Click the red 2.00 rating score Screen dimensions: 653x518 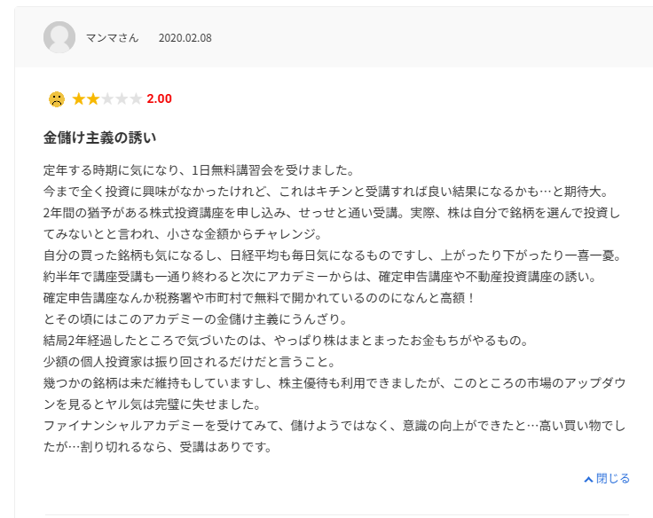pyautogui.click(x=159, y=98)
